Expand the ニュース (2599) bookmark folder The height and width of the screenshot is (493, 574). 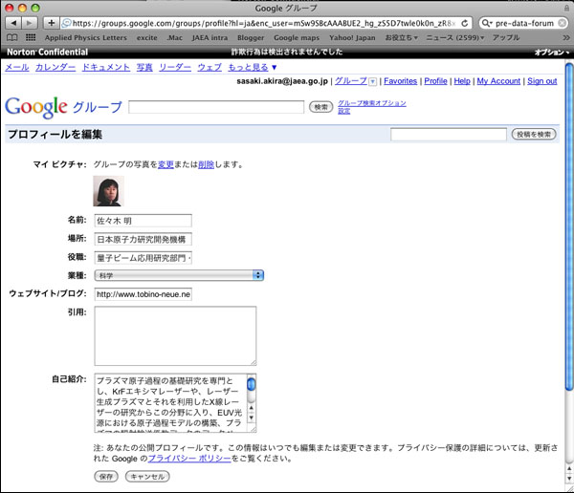click(x=455, y=37)
